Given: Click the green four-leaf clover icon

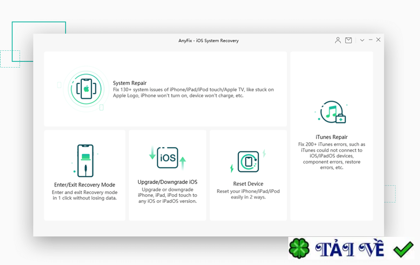Looking at the screenshot, I should click(x=299, y=248).
